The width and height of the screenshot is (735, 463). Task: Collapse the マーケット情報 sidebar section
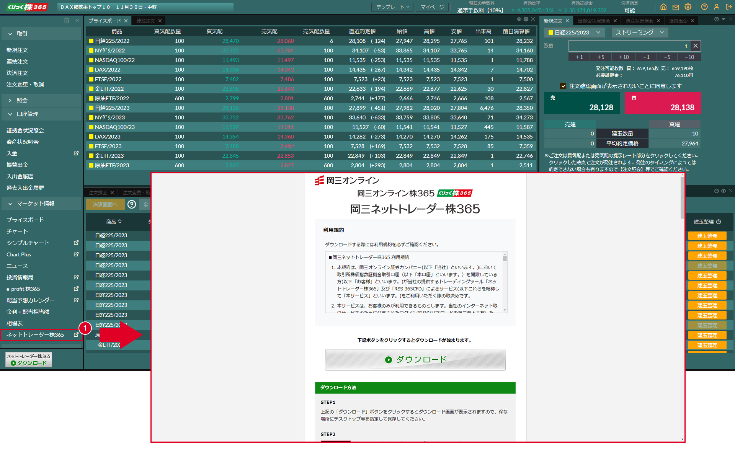tap(41, 204)
